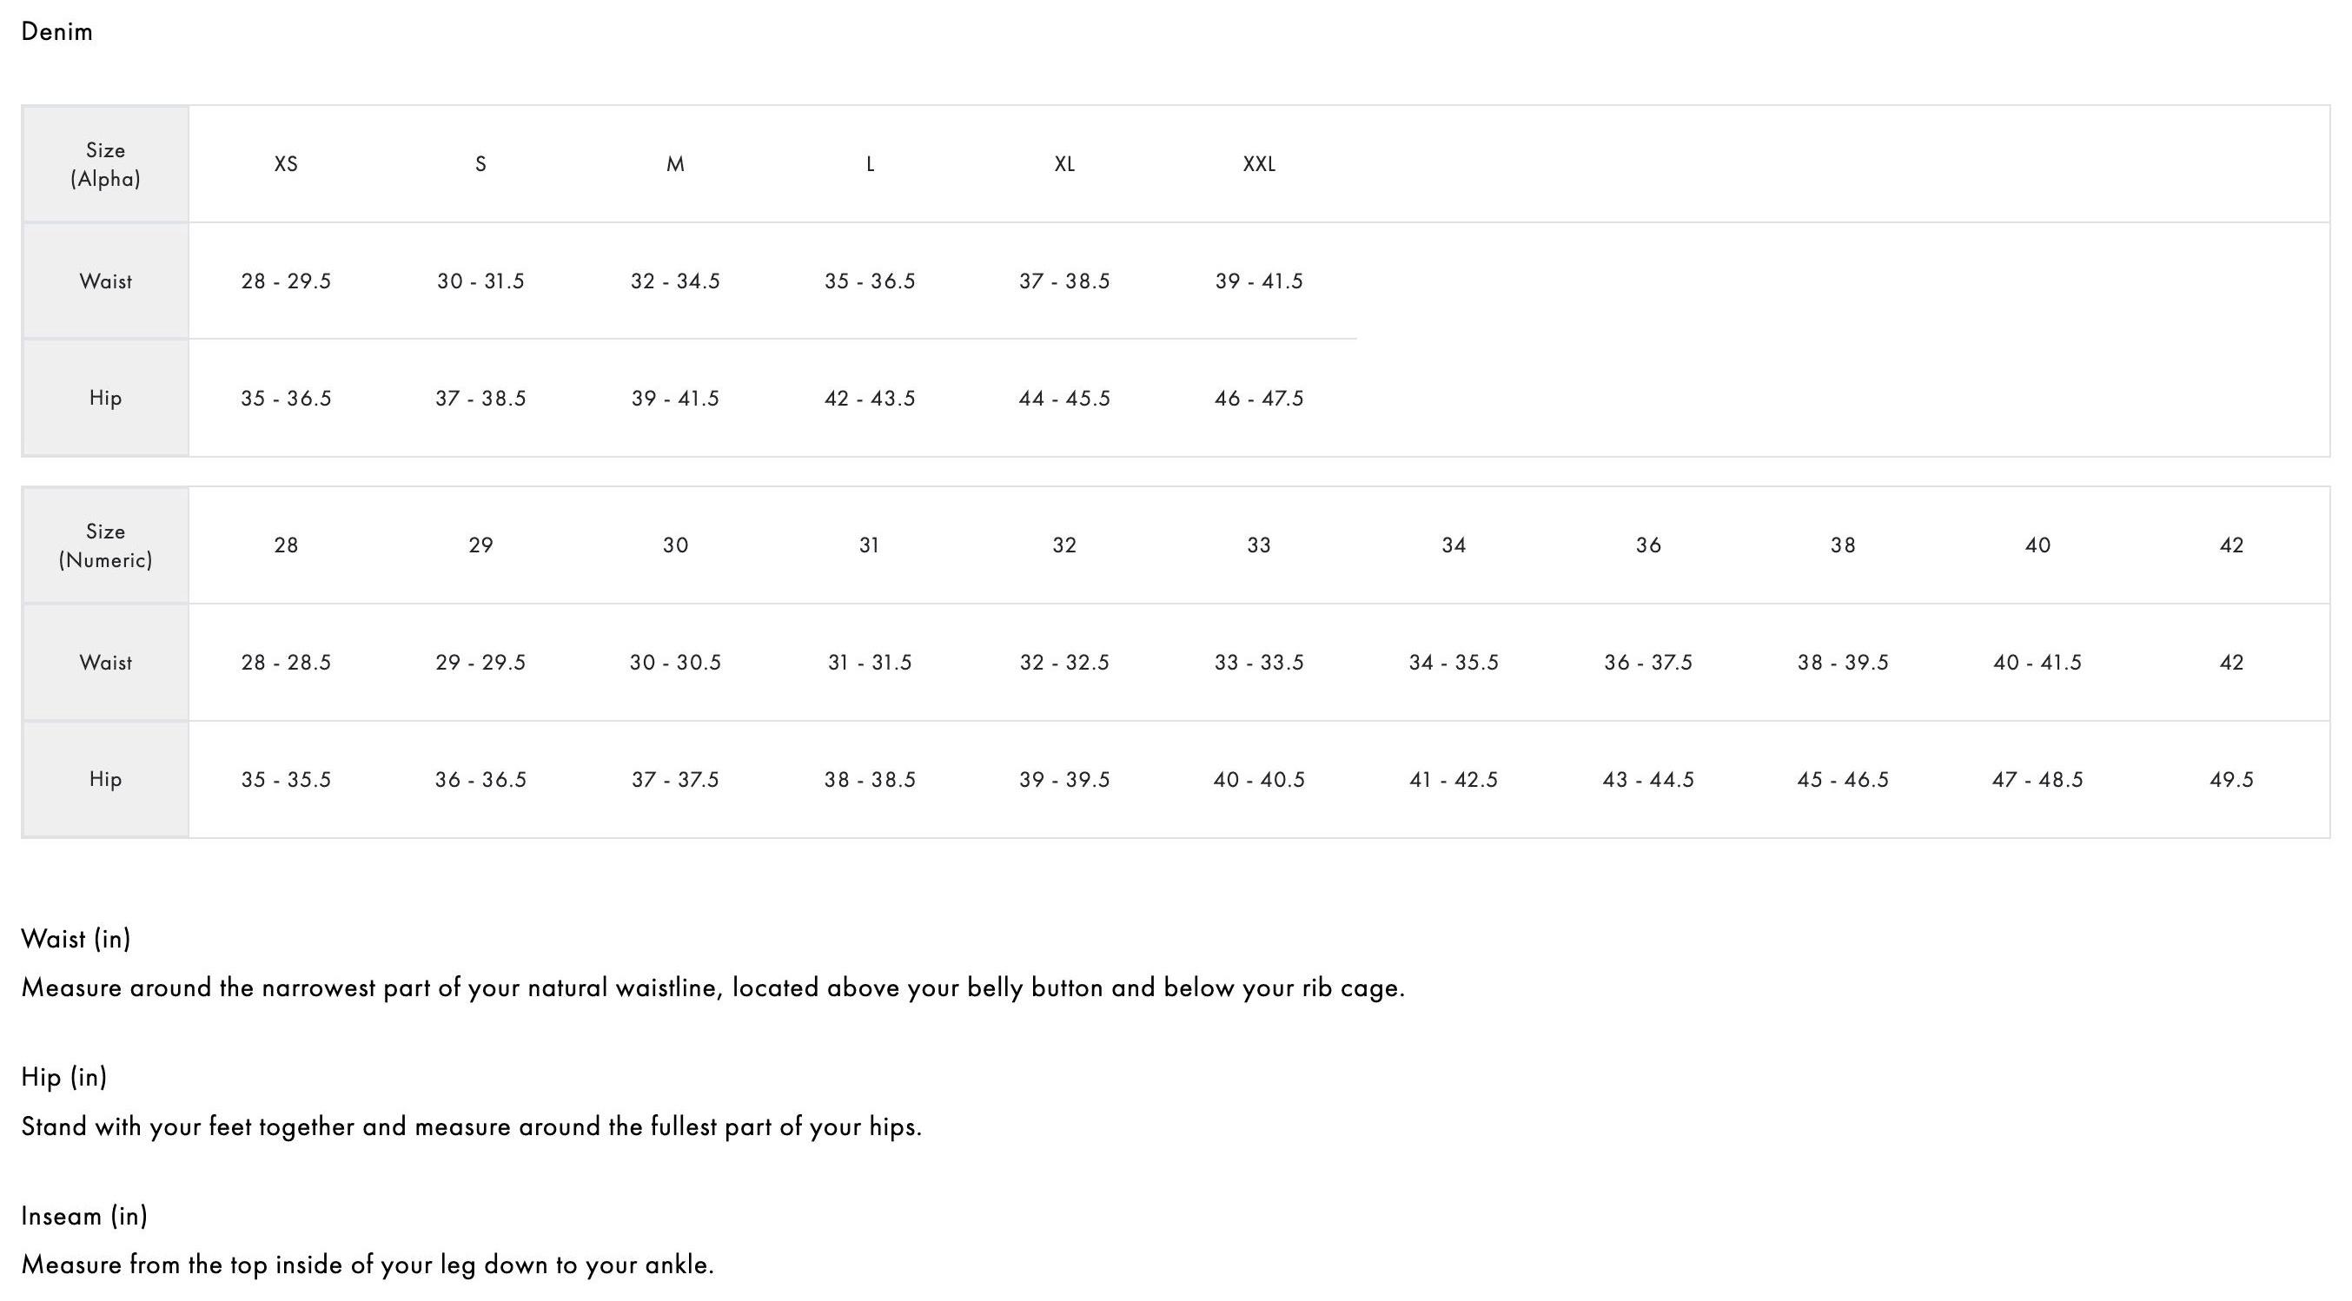Screen dimensions: 2352x1301
Task: Click waist value 38 - 39.5
Action: pyautogui.click(x=1843, y=663)
